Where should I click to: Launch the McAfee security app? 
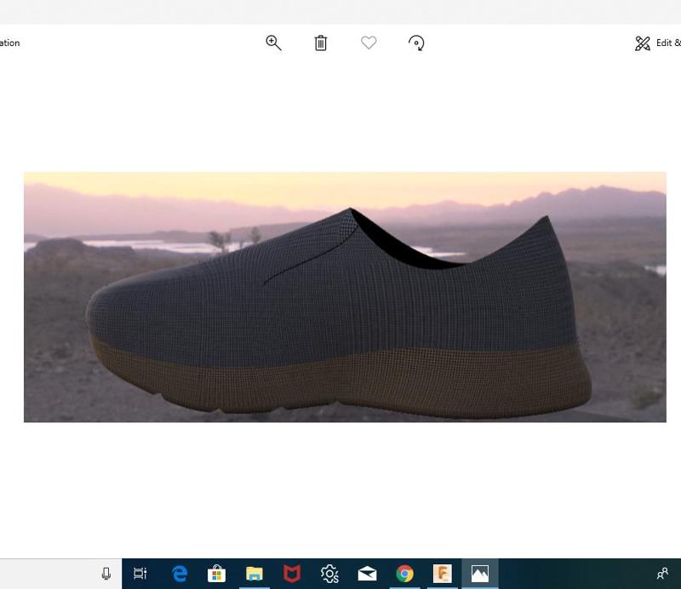293,573
